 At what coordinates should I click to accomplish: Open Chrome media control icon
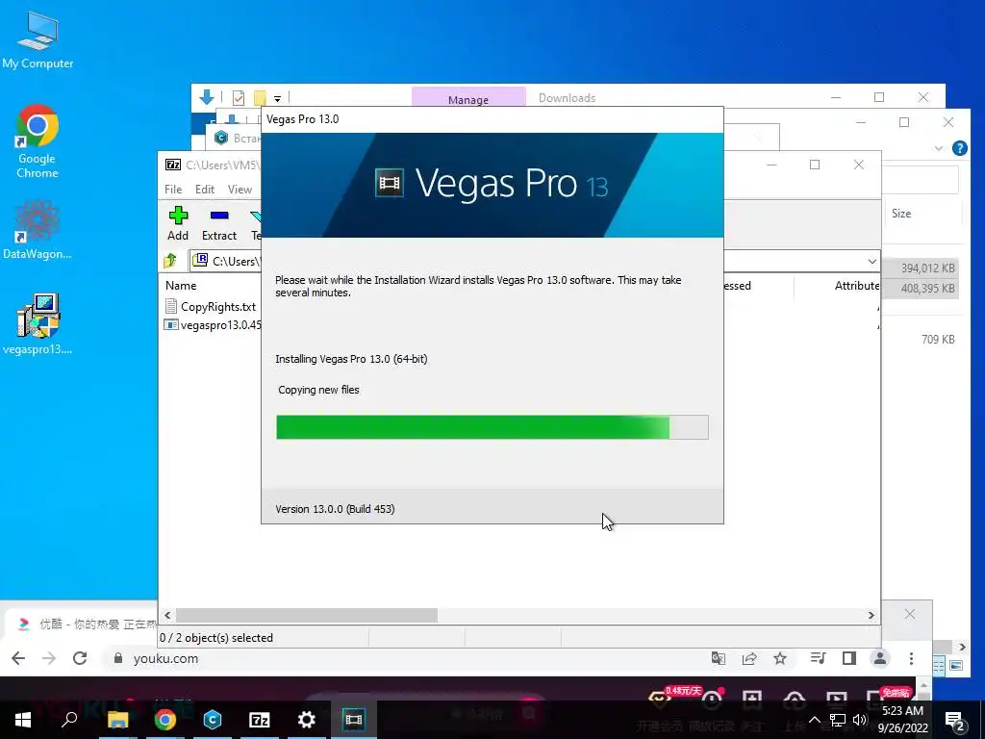[x=818, y=658]
